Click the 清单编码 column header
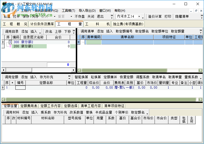 pos(94,37)
